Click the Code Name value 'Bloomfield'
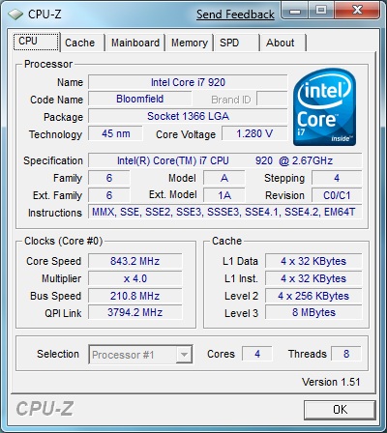Image resolution: width=387 pixels, height=433 pixels. [139, 99]
